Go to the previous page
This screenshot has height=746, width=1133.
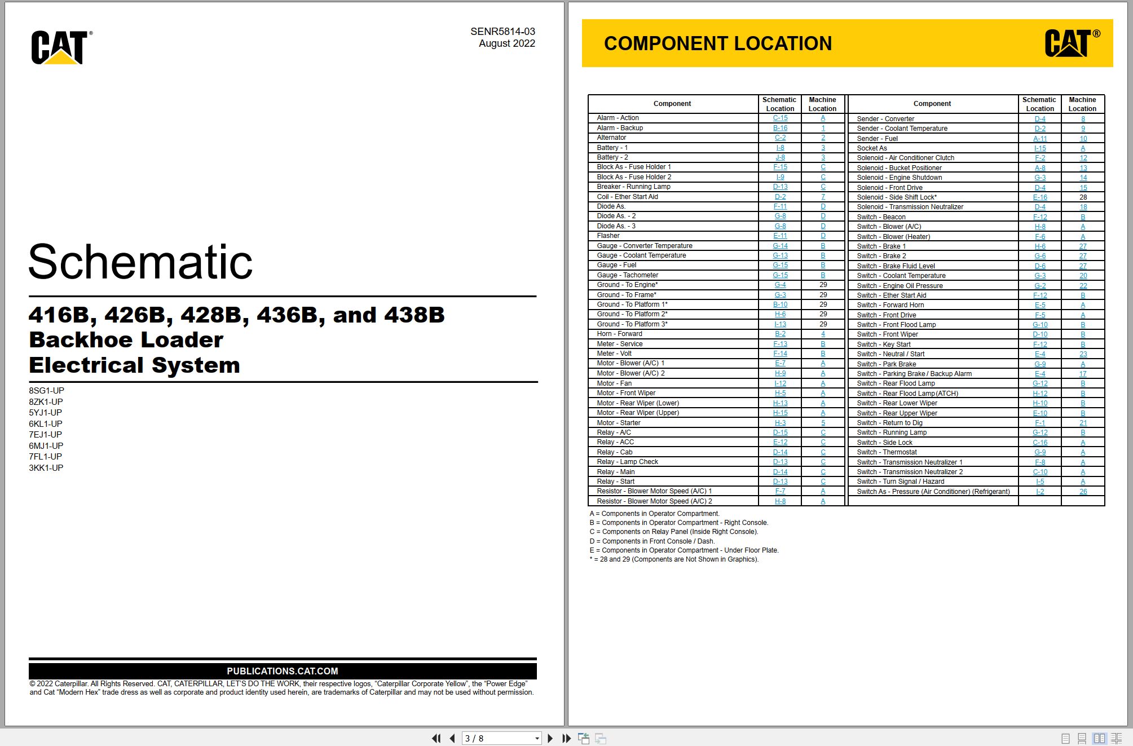point(452,738)
